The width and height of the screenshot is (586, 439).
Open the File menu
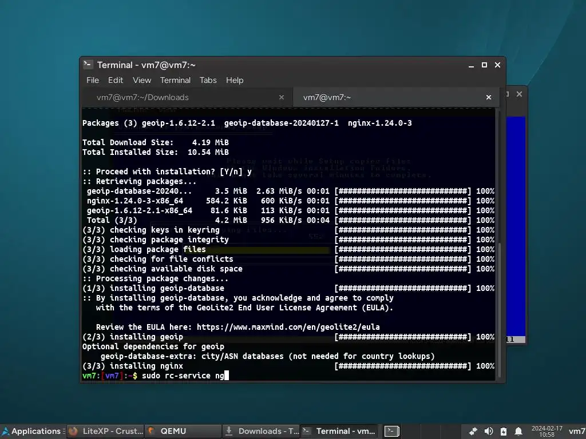92,80
